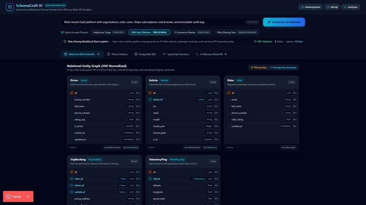Screen dimensions: 366x205
Task: Click the TripBooking table primary key icon
Action: [x=72, y=172]
